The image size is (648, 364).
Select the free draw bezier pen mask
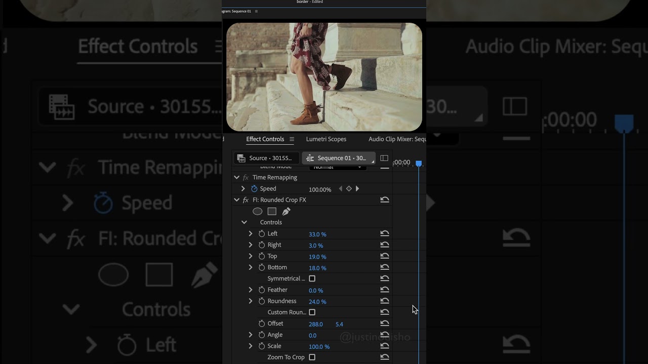point(286,211)
